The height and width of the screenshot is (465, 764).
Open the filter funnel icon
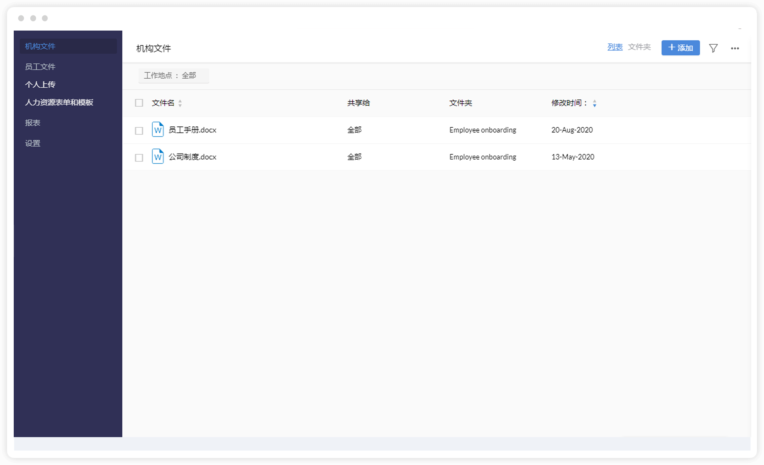pyautogui.click(x=713, y=48)
